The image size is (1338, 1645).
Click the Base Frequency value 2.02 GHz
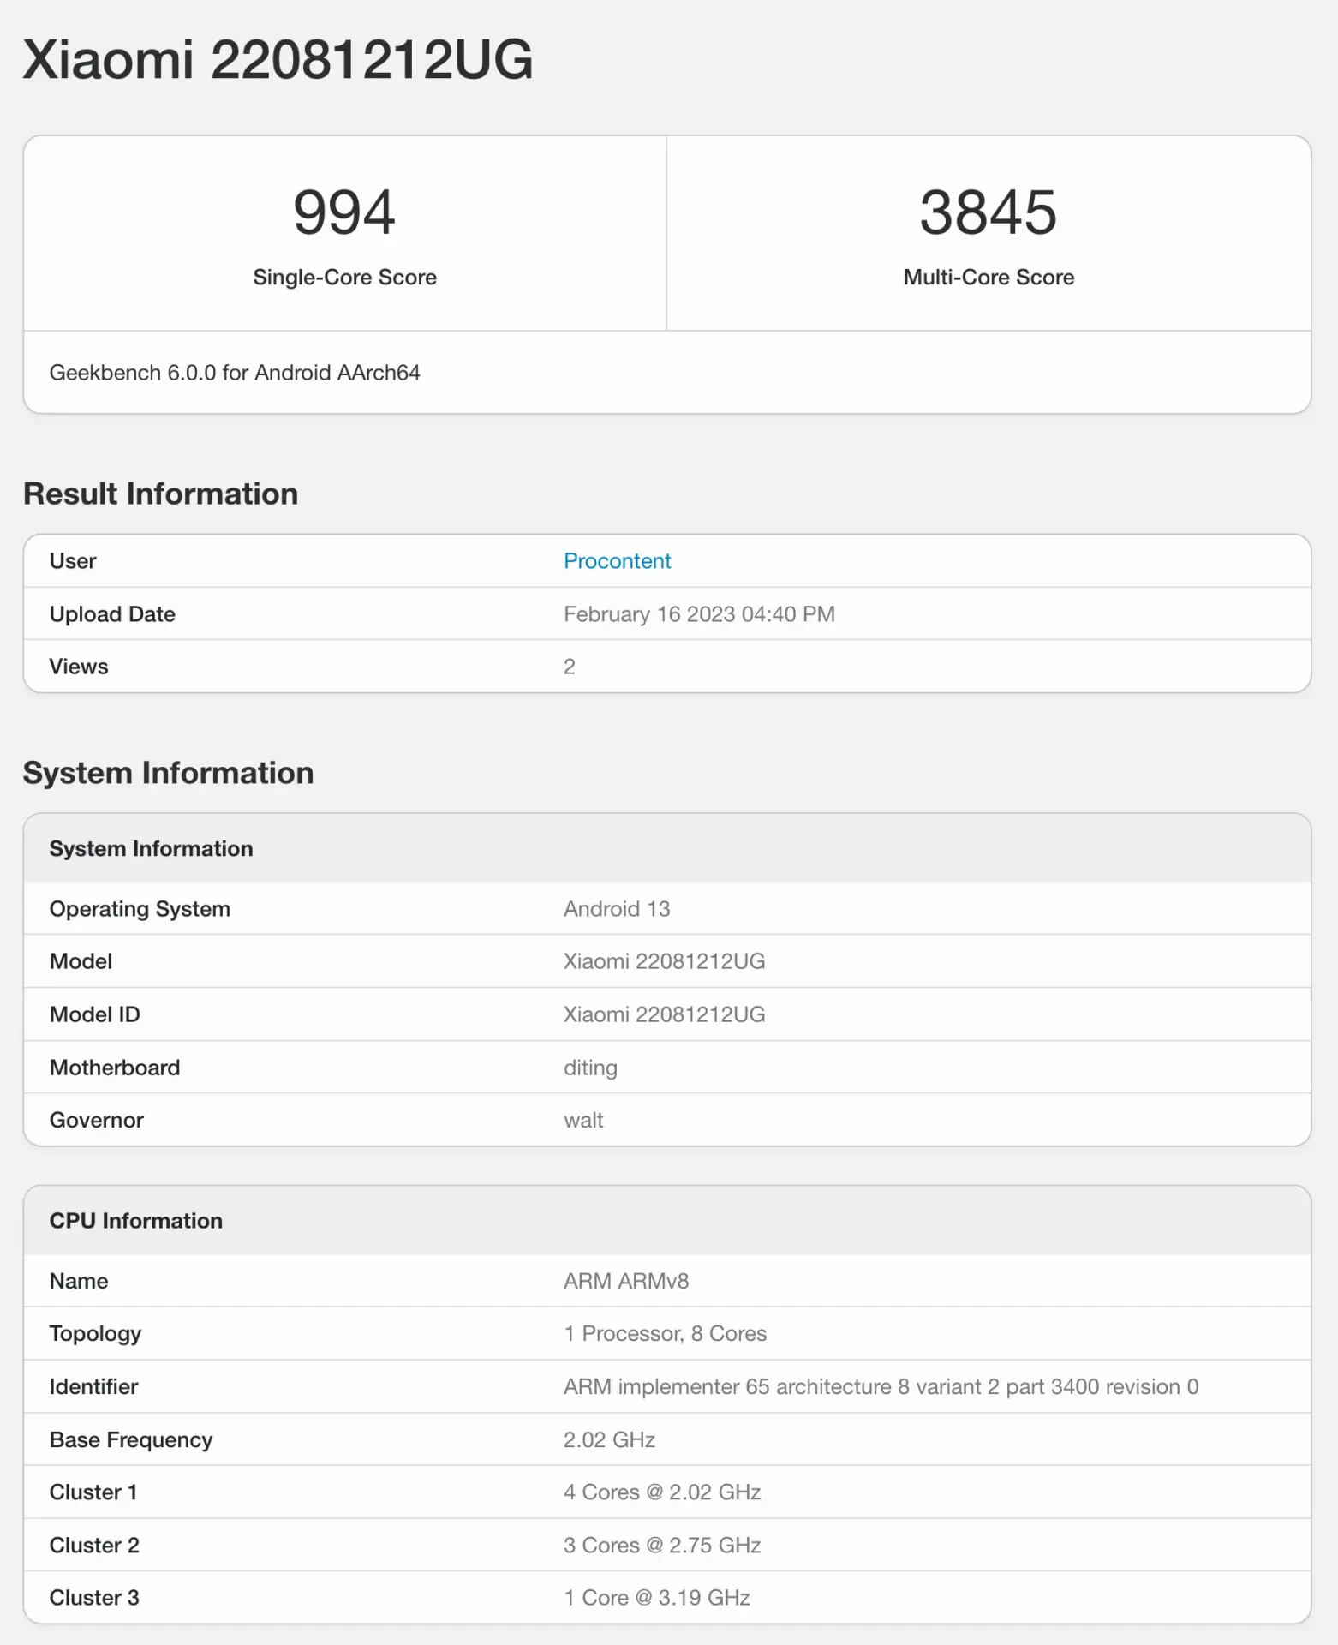coord(609,1439)
